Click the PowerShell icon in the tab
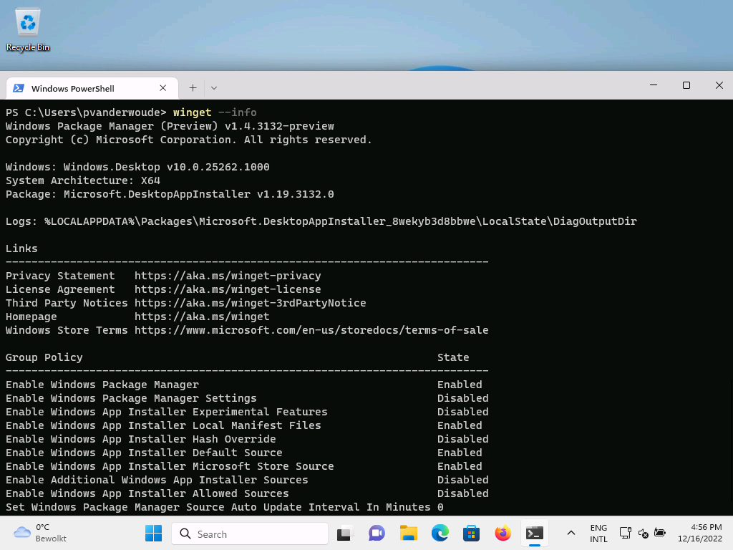 tap(19, 88)
